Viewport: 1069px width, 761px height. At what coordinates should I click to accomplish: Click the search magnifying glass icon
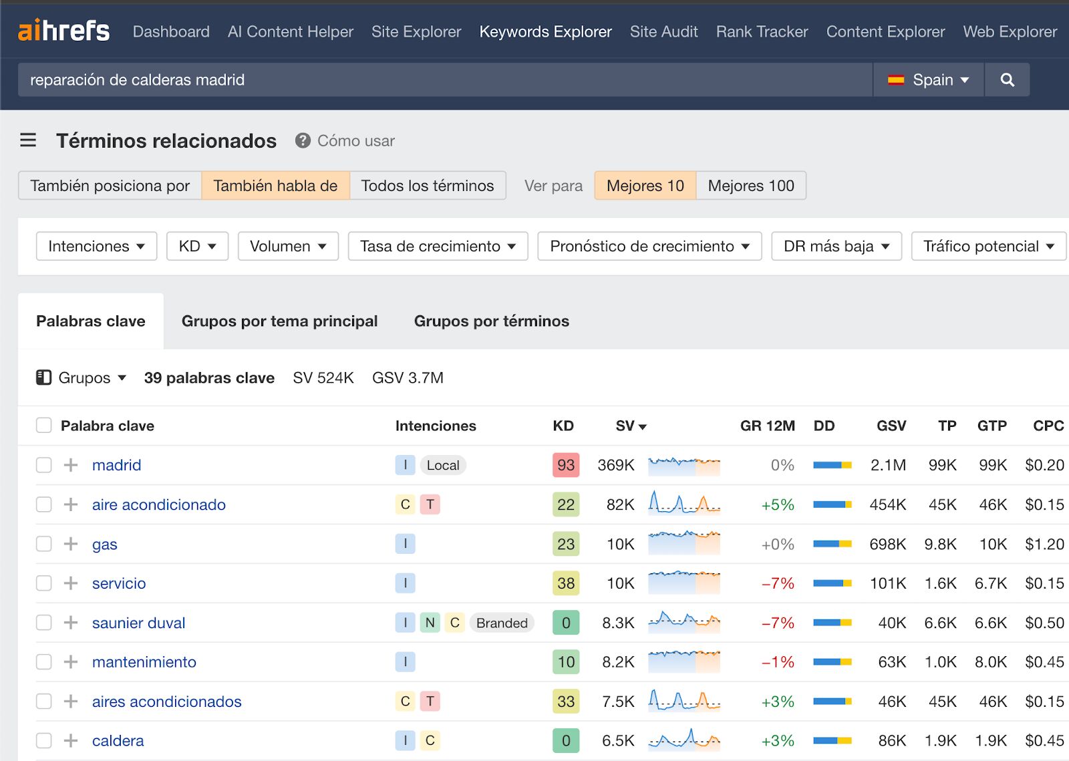[x=1007, y=80]
